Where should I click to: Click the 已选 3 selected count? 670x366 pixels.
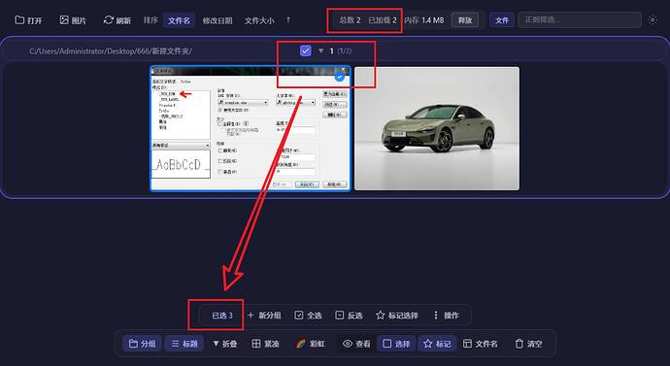coord(222,316)
